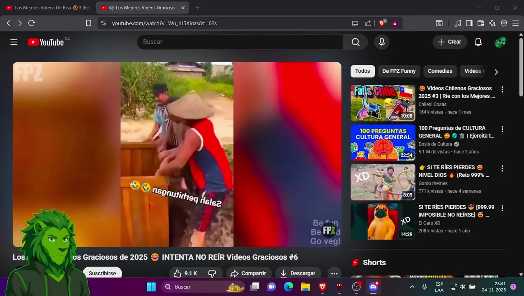The image size is (524, 296).
Task: Open Brave VPN shield icon
Action: click(504, 23)
